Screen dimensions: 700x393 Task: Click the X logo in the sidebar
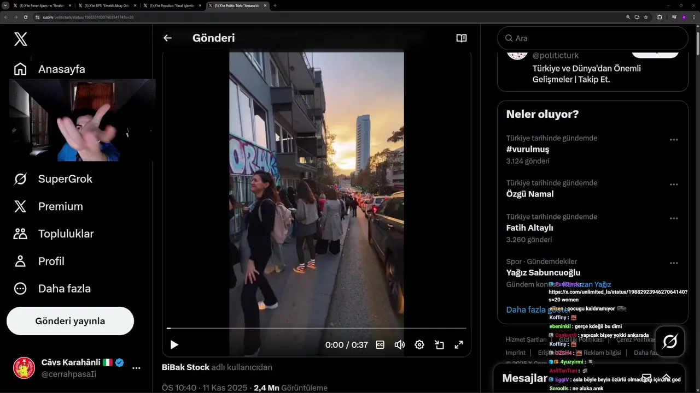tap(20, 39)
